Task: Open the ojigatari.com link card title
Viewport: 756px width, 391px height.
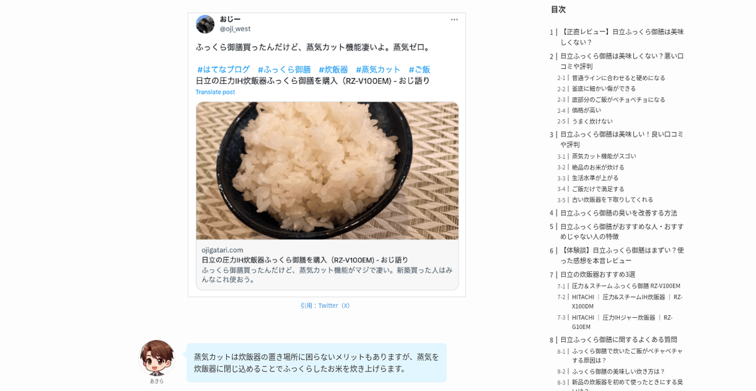Action: (305, 260)
